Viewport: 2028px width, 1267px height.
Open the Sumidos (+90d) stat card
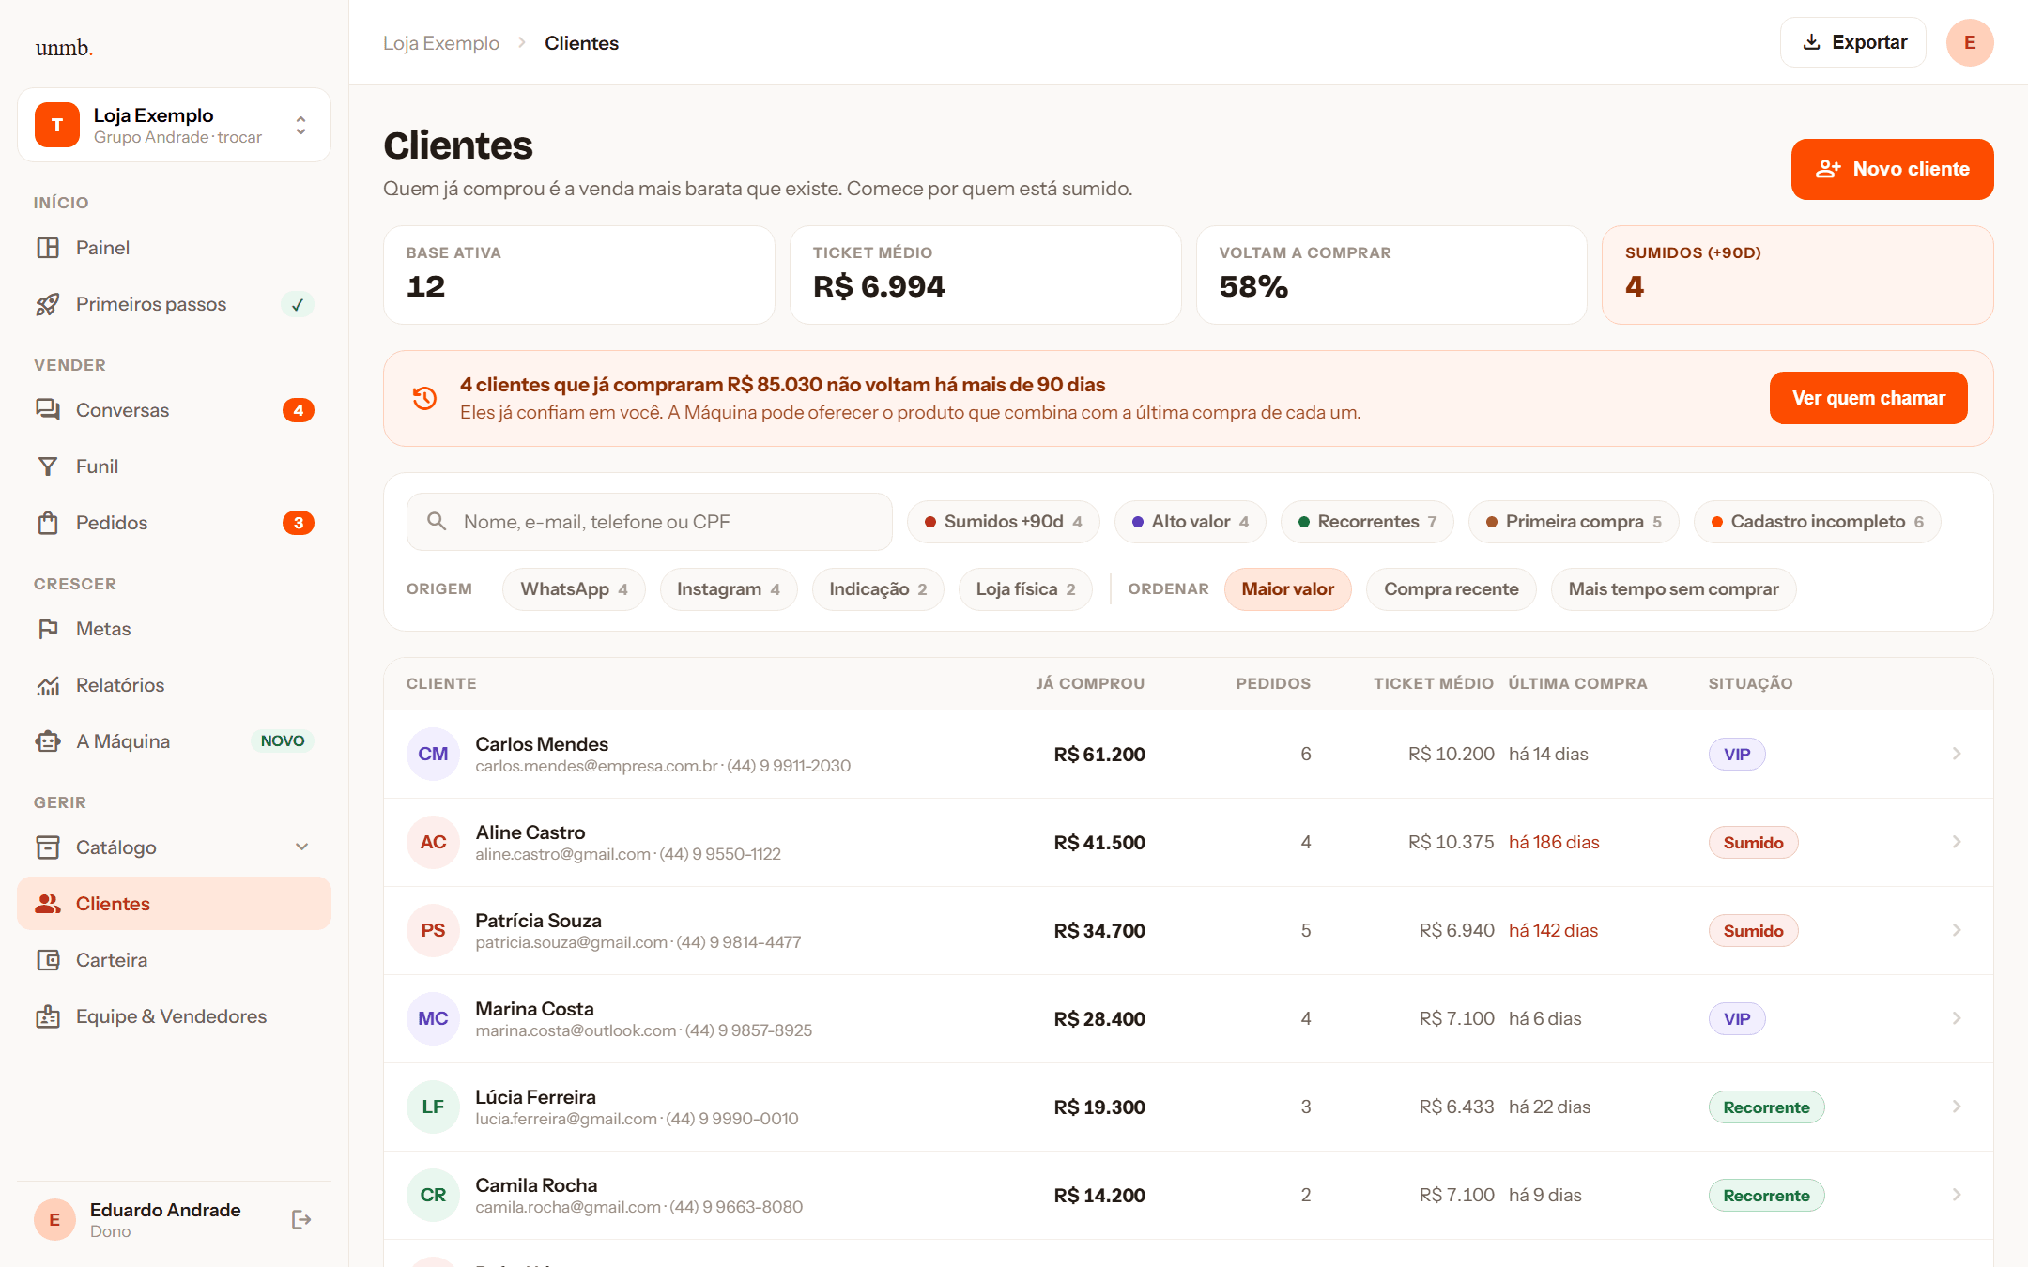[x=1797, y=275]
